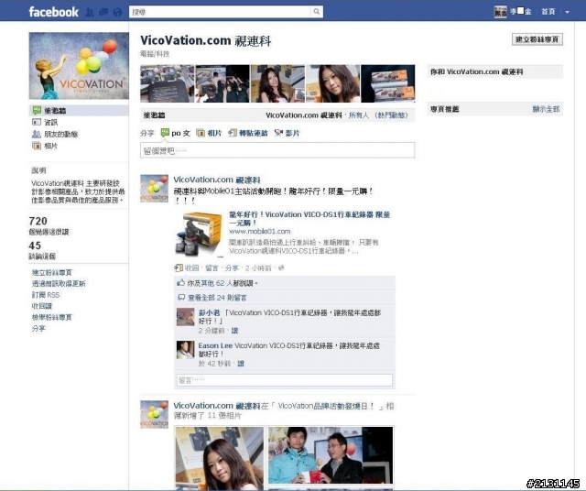This screenshot has height=491, width=586.
Task: Click 收回 unlike on first post
Action: 191,268
